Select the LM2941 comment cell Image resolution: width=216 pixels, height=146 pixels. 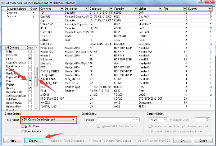click(x=52, y=95)
